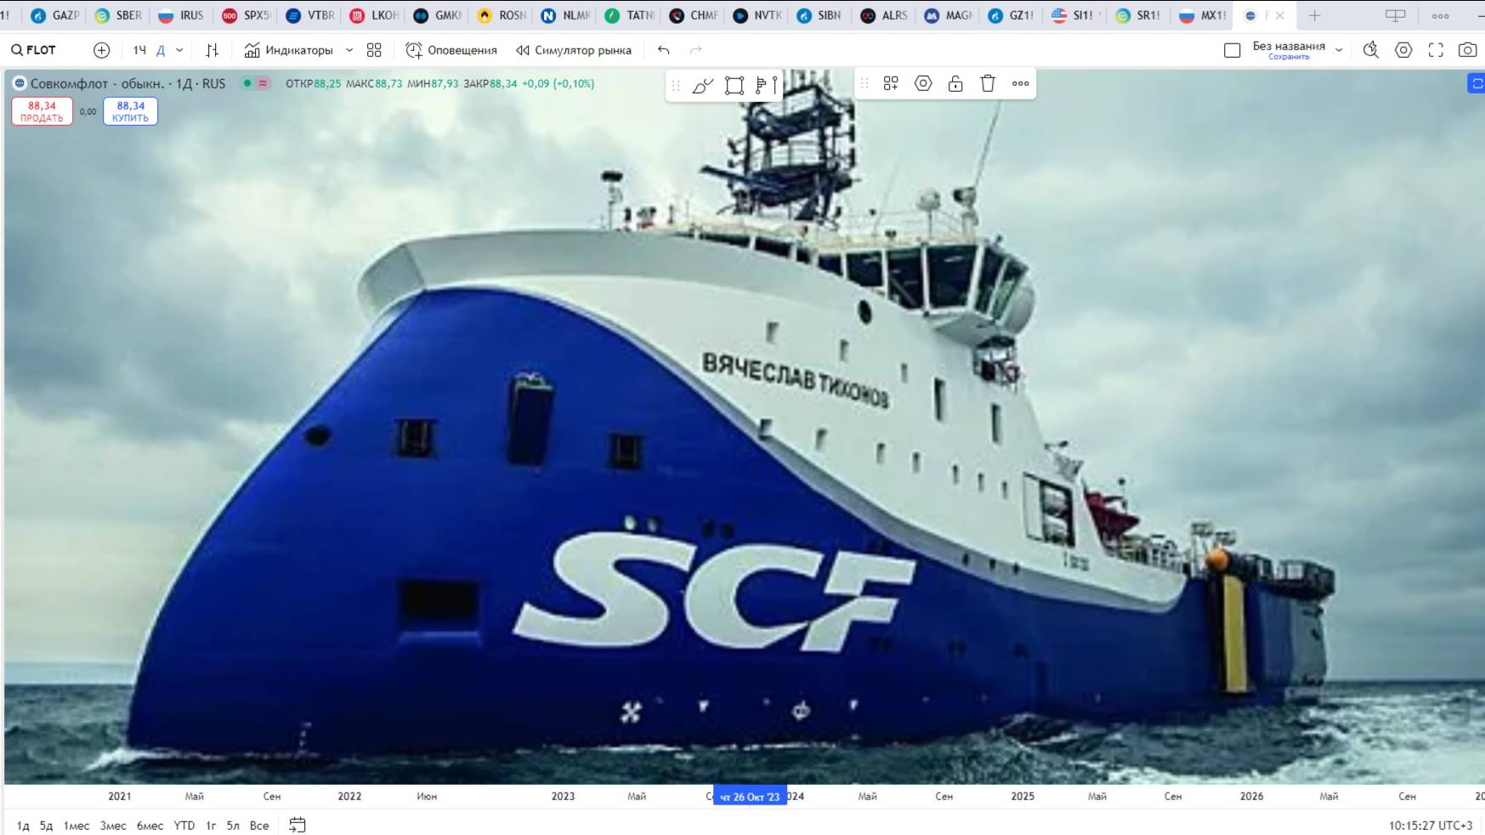1485x835 pixels.
Task: Switch to the SIBN tab
Action: tap(819, 15)
